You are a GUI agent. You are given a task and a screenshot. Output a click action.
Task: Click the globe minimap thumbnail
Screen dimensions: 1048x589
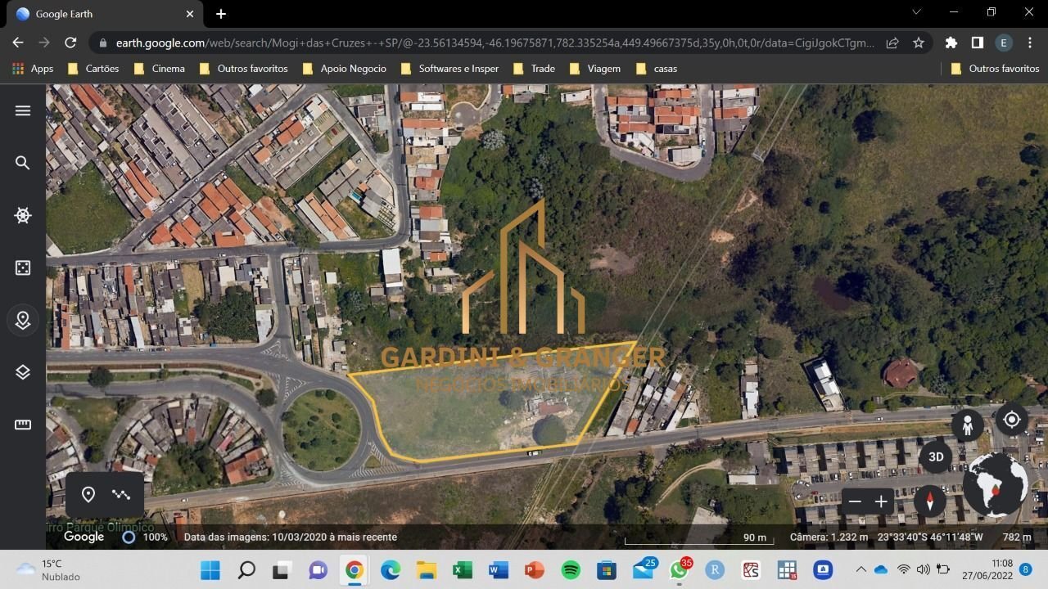click(x=995, y=485)
